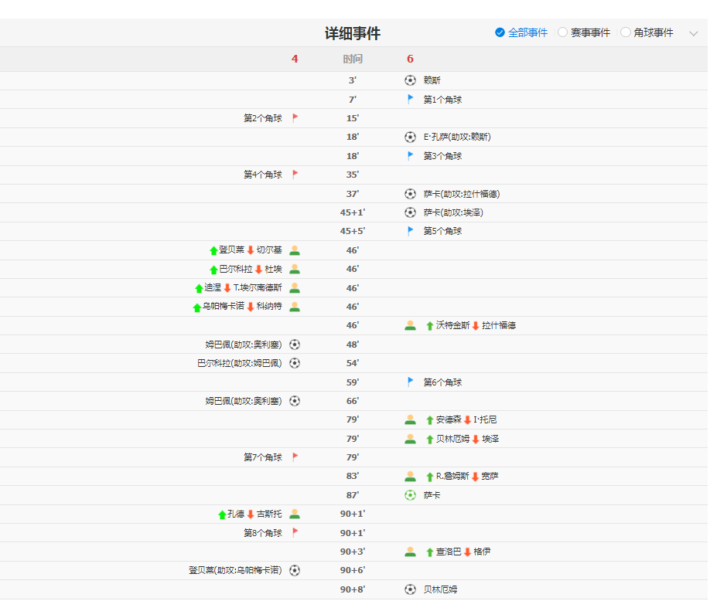Screen dimensions: 710x601
Task: Click substitution icon for R.詹姆斯/宽萨
Action: (410, 476)
